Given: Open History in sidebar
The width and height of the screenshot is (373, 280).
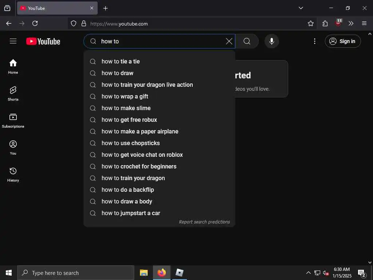Looking at the screenshot, I should coord(13,175).
